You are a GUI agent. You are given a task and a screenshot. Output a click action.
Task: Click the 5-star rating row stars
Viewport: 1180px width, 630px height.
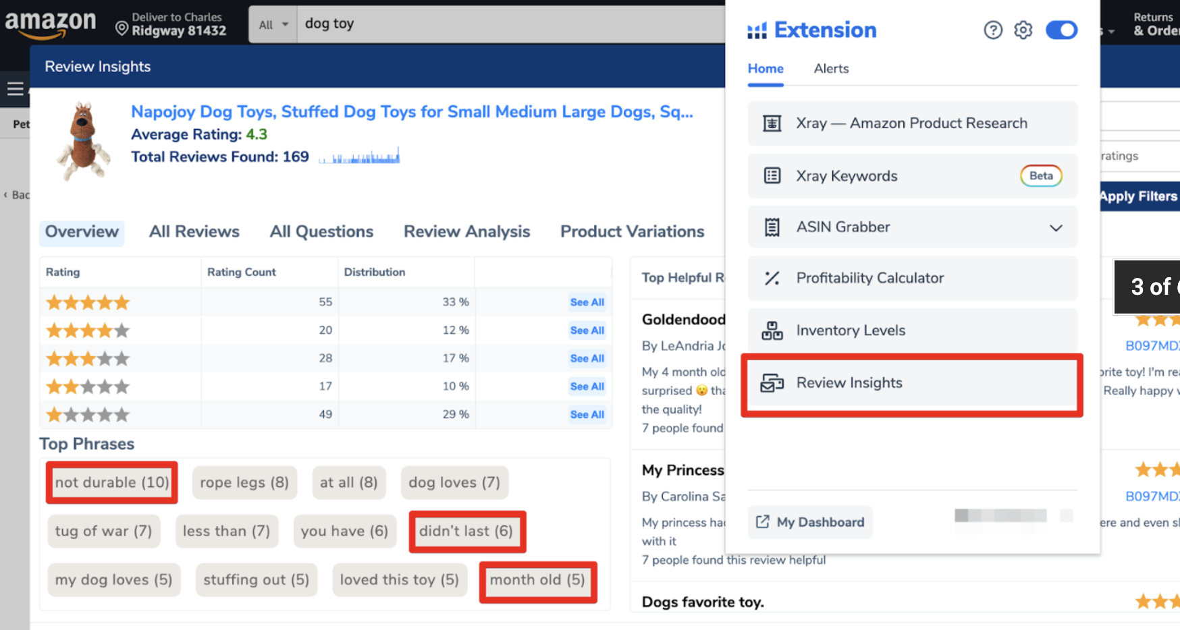pos(88,302)
